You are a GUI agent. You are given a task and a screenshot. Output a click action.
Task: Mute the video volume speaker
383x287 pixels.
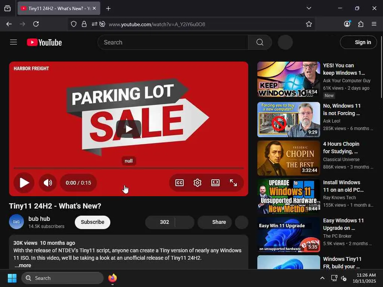click(48, 182)
